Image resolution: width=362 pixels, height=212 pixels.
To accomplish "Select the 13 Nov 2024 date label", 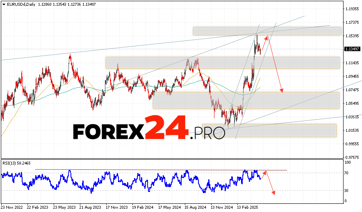I will point(222,207).
